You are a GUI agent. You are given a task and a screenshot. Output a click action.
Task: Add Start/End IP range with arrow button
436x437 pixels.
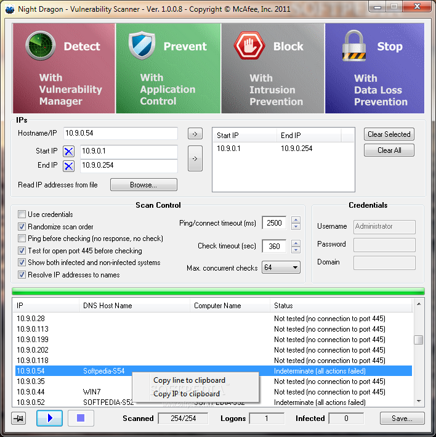(x=195, y=158)
